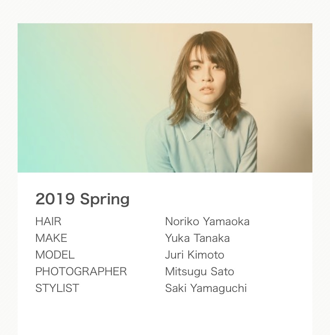
Task: Open photographer Mitsugu Sato's name
Action: (199, 271)
